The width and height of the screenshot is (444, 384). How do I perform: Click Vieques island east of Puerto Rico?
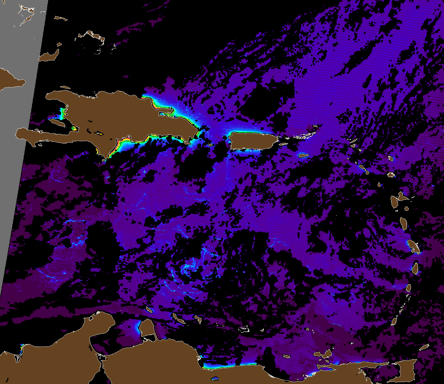[x=284, y=144]
